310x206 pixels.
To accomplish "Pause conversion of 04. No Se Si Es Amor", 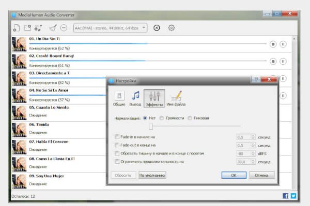I will 283,96.
